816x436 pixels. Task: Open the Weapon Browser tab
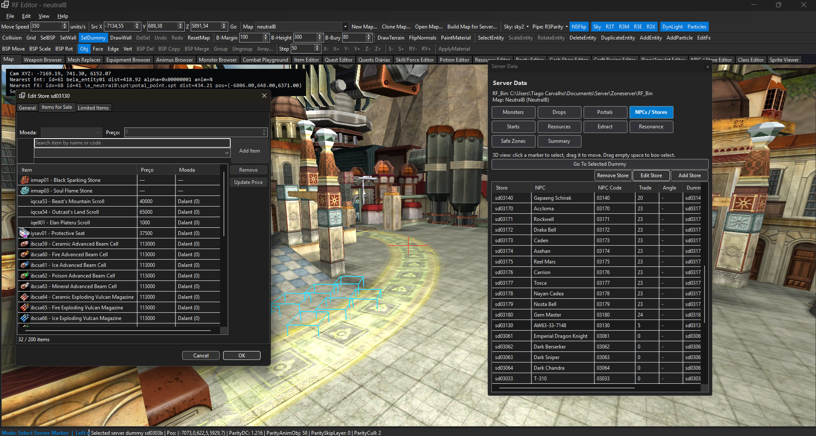43,60
